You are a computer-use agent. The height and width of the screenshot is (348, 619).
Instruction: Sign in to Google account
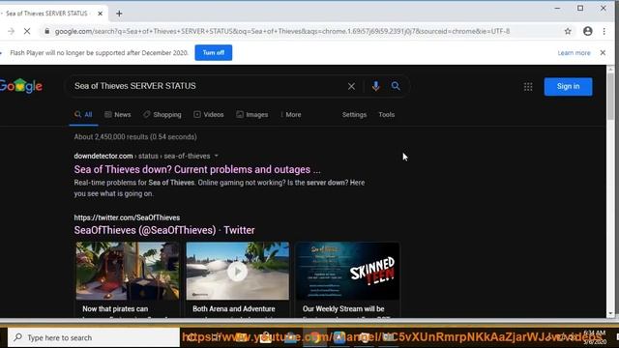(x=568, y=86)
